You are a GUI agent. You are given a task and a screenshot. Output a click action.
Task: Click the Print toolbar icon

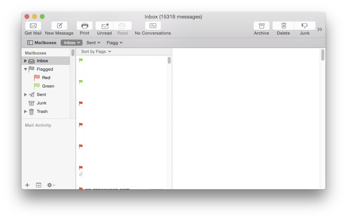[84, 26]
